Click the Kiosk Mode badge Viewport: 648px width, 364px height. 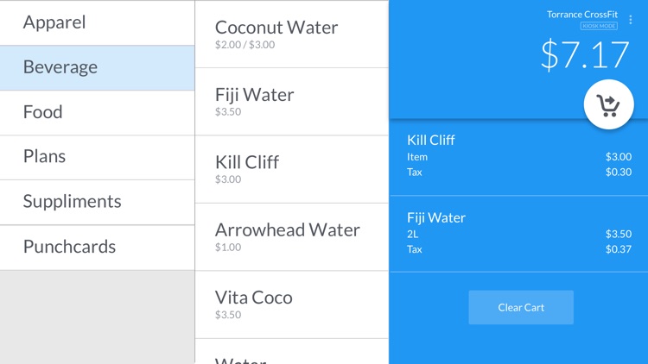click(x=599, y=26)
